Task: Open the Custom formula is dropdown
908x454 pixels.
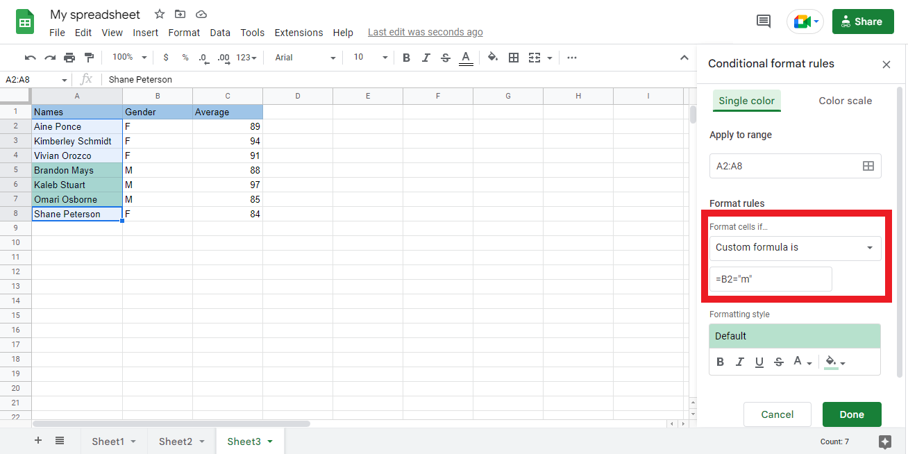Action: click(x=795, y=248)
